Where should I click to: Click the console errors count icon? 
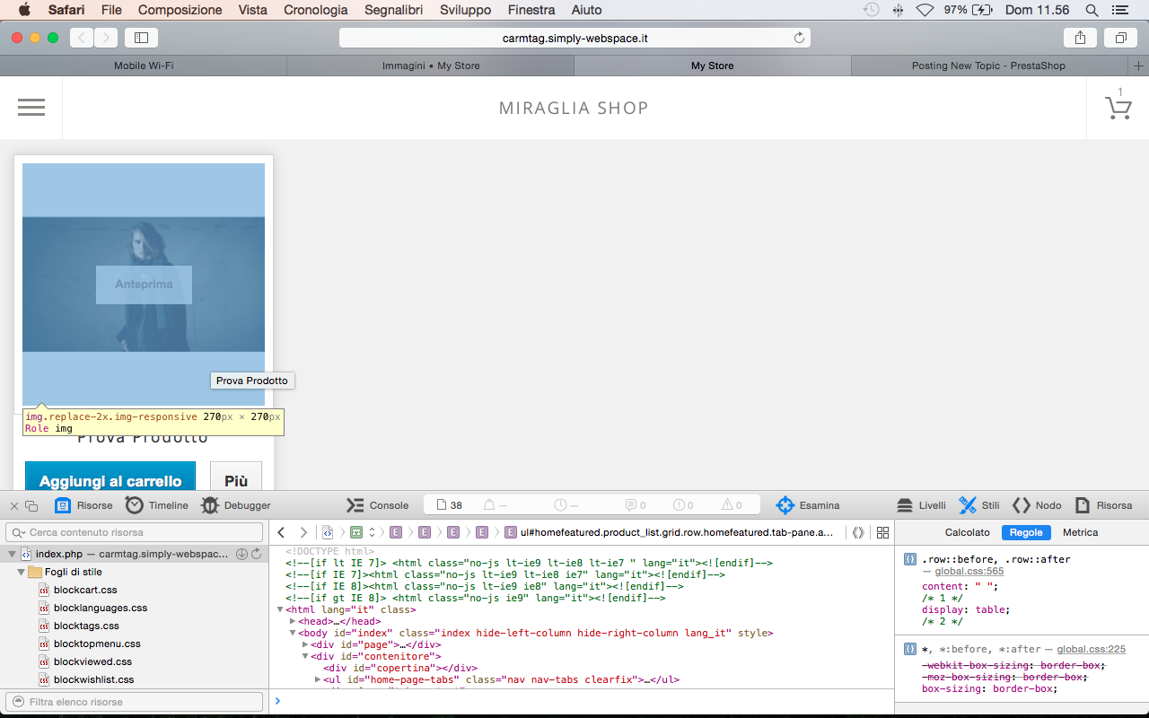click(x=683, y=505)
